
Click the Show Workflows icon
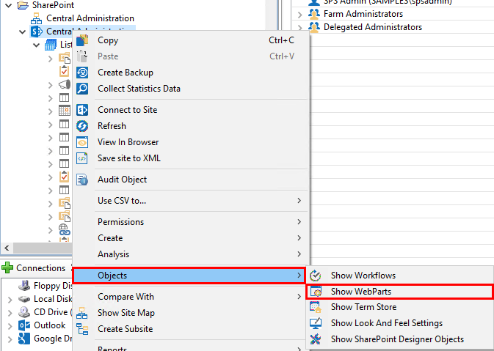click(316, 276)
